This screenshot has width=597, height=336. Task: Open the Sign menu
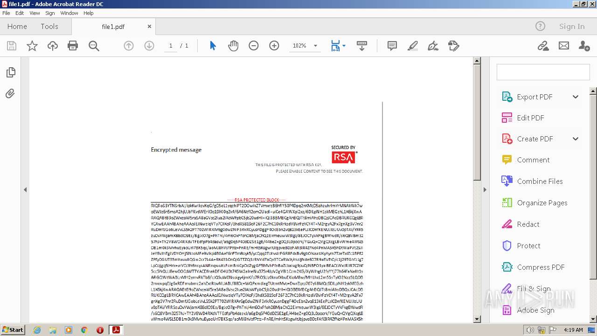(50, 13)
